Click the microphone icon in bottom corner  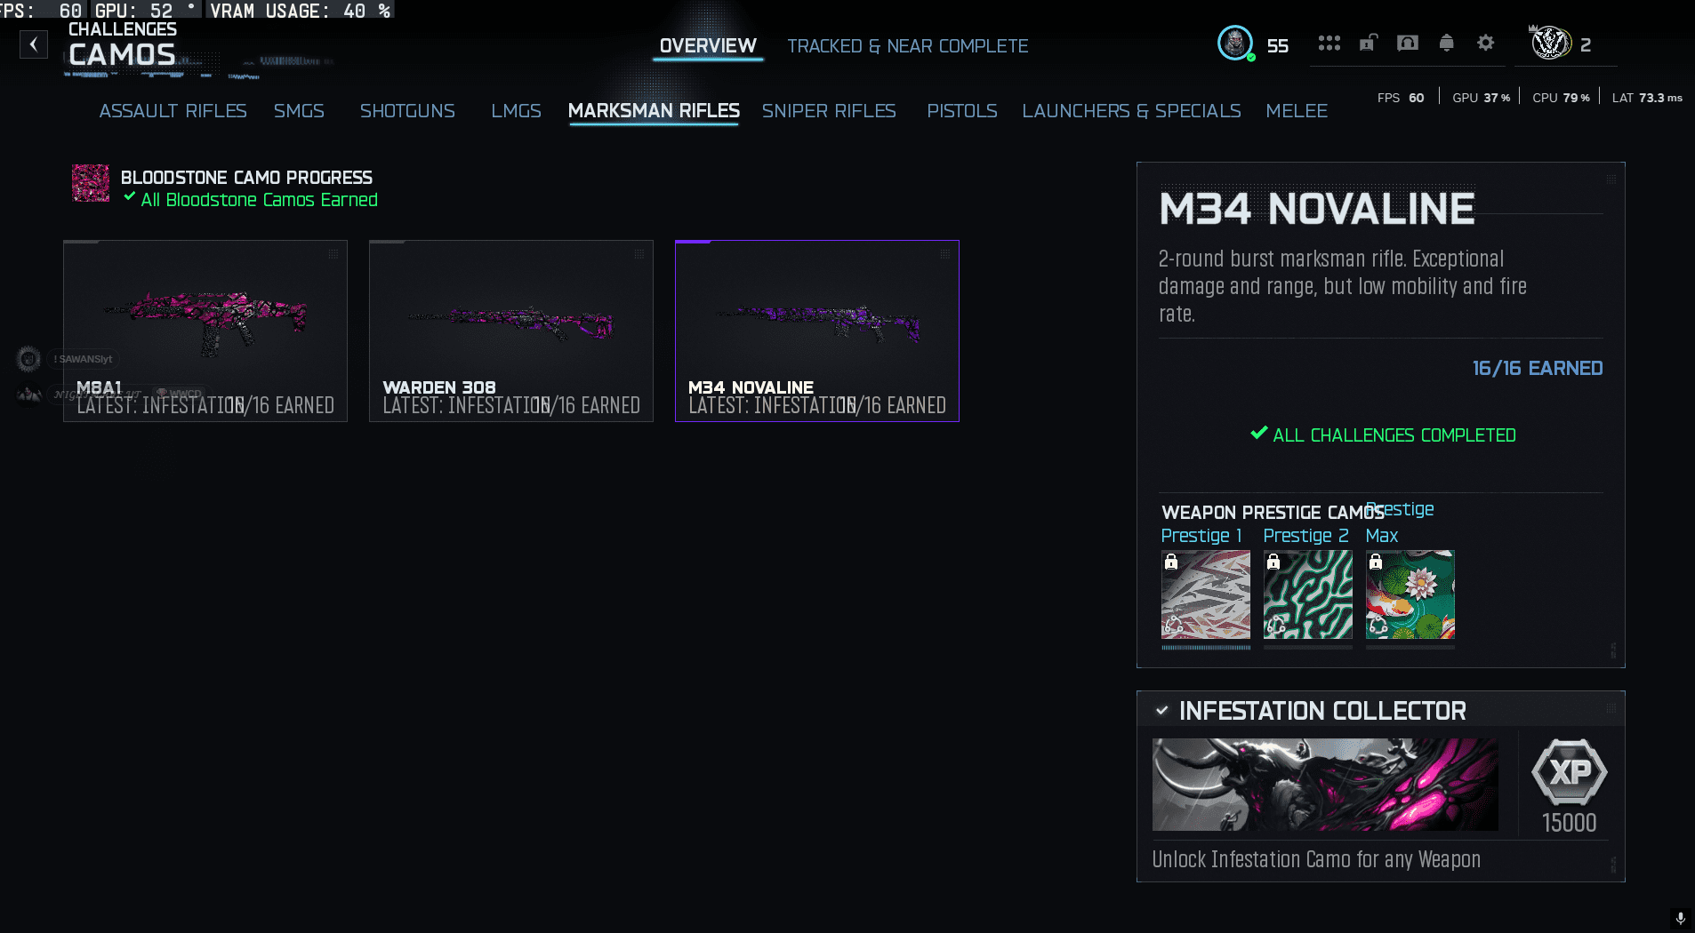(1680, 919)
